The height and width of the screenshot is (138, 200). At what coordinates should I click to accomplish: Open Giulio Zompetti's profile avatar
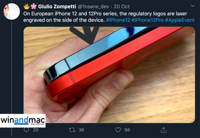tap(11, 11)
